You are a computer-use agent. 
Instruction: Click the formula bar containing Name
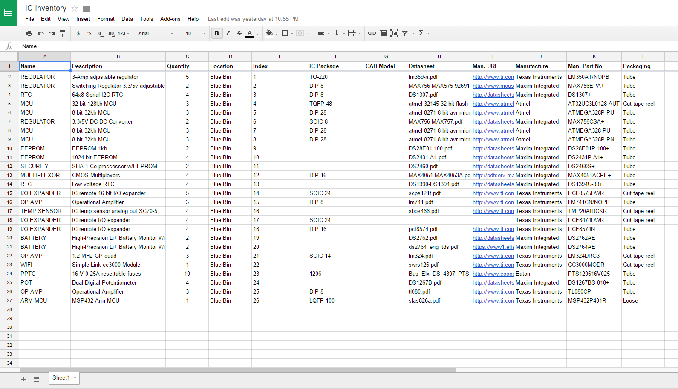[347, 46]
